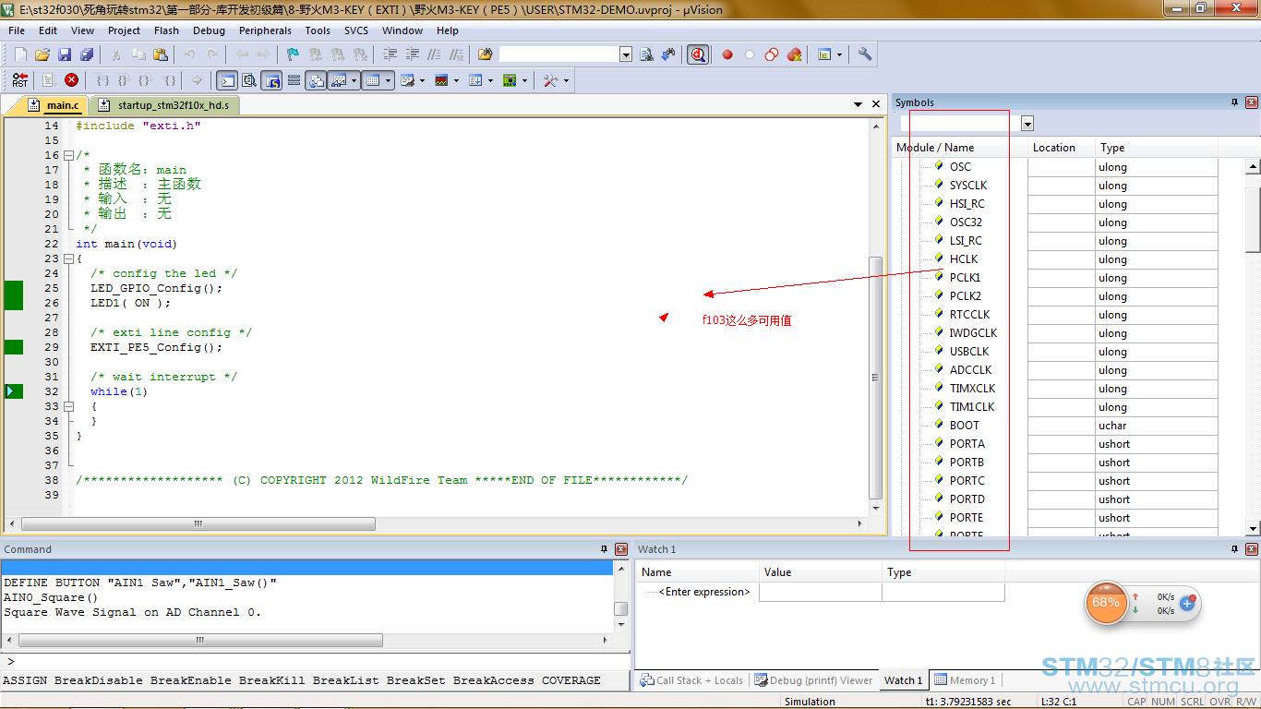Open the Peripherals menu
This screenshot has height=709, width=1261.
265,30
